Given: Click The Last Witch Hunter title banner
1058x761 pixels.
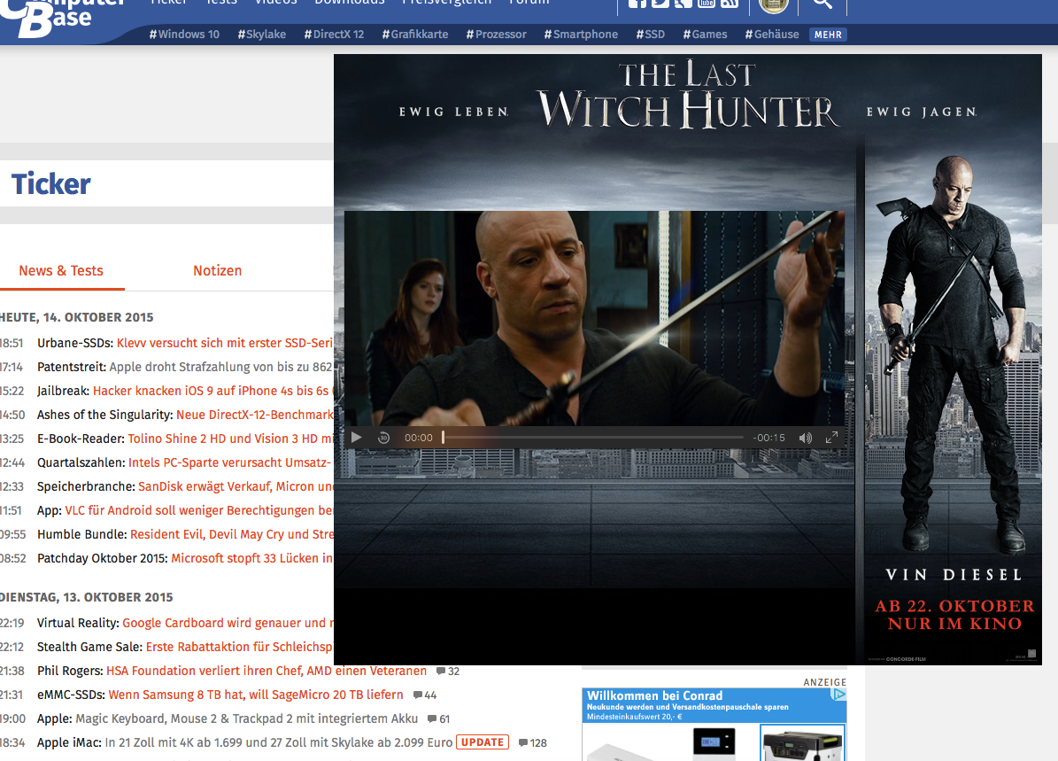Looking at the screenshot, I should tap(688, 96).
